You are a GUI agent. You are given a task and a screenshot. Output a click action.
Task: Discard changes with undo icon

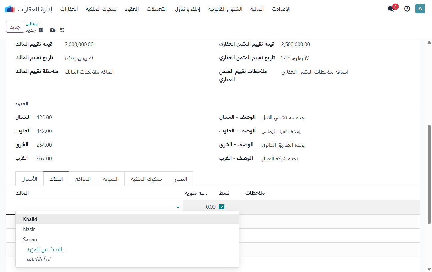[x=62, y=30]
